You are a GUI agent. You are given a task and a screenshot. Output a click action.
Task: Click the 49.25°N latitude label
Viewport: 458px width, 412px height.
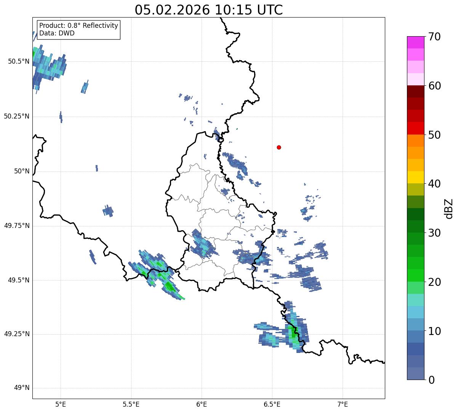pyautogui.click(x=16, y=334)
